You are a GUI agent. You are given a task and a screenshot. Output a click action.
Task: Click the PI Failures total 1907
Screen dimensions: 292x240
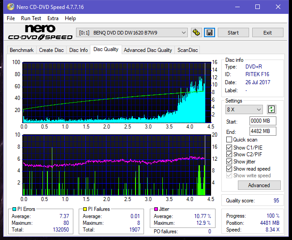point(135,229)
